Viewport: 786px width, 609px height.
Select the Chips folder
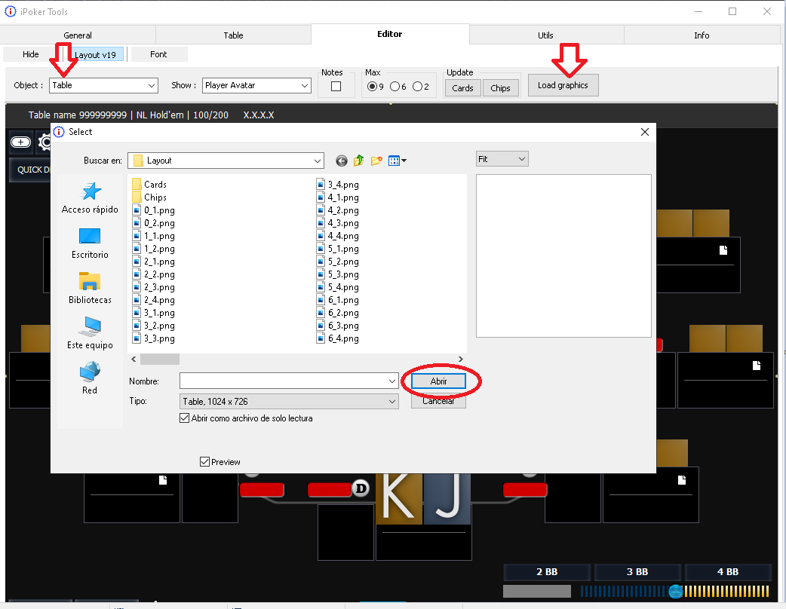149,197
